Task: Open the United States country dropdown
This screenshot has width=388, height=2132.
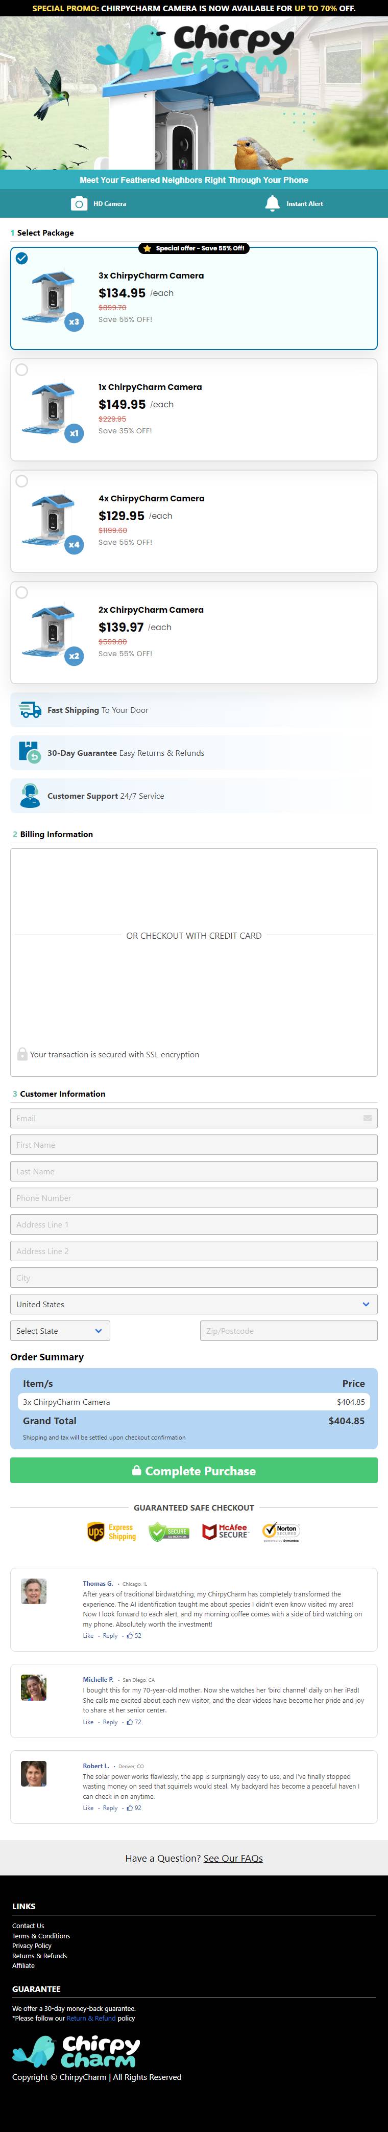Action: coord(193,1304)
